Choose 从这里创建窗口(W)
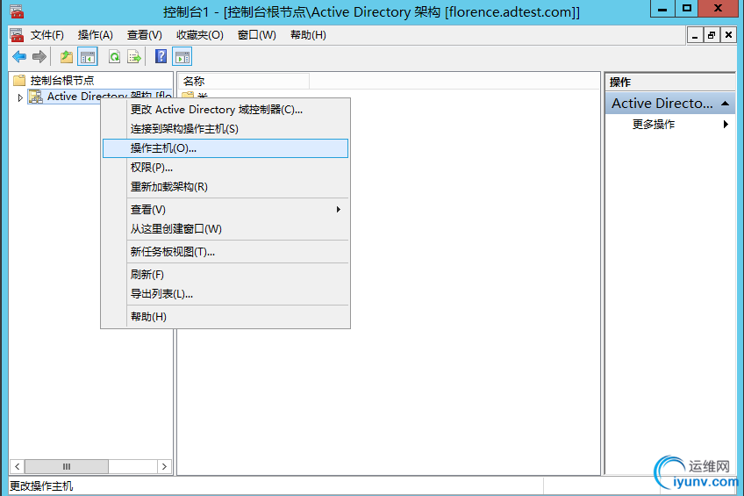This screenshot has width=744, height=496. coord(225,229)
